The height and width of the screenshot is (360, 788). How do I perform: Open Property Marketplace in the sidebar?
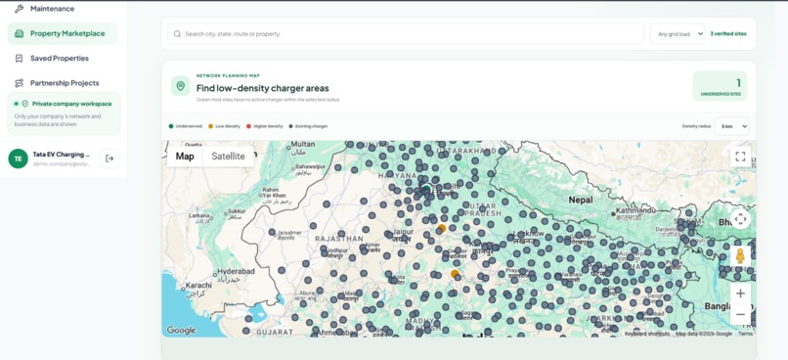click(x=63, y=33)
